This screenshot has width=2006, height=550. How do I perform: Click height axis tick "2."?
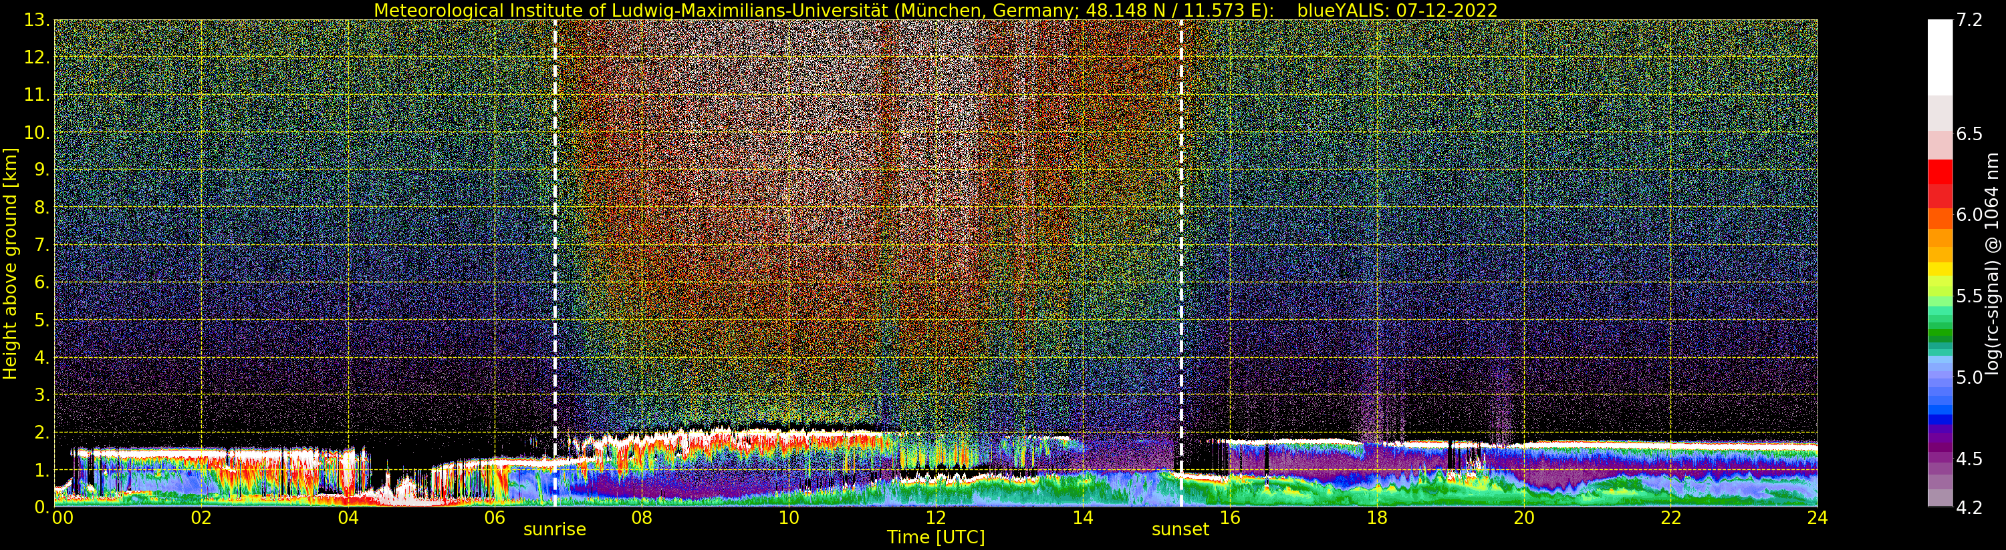(42, 433)
